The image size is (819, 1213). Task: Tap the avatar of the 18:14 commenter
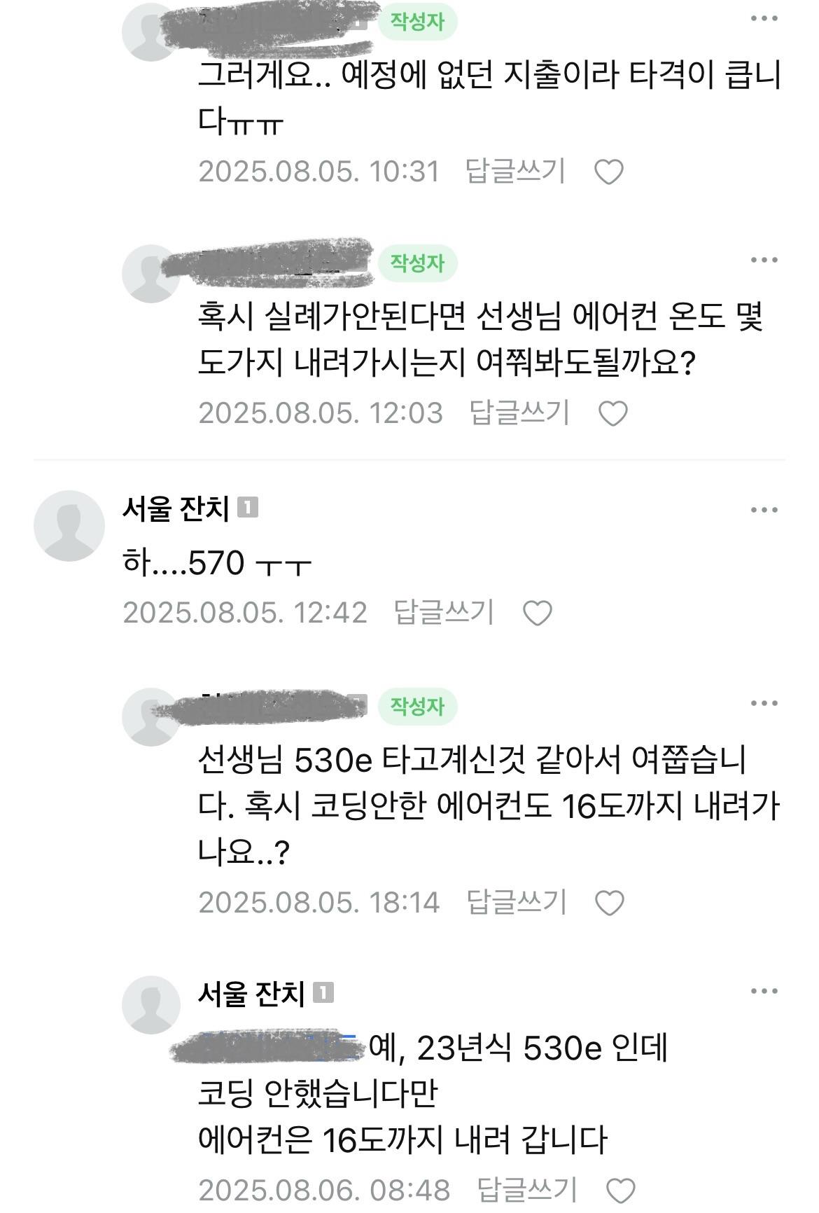point(151,716)
